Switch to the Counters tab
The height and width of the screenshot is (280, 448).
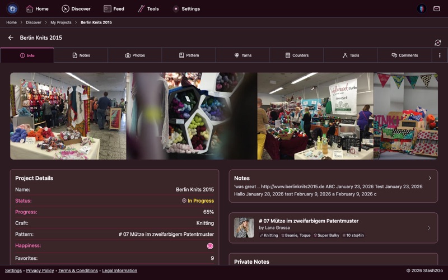297,55
